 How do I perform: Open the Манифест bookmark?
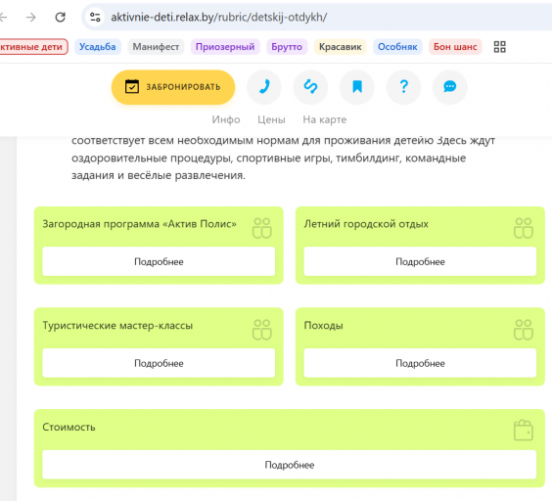tap(156, 47)
